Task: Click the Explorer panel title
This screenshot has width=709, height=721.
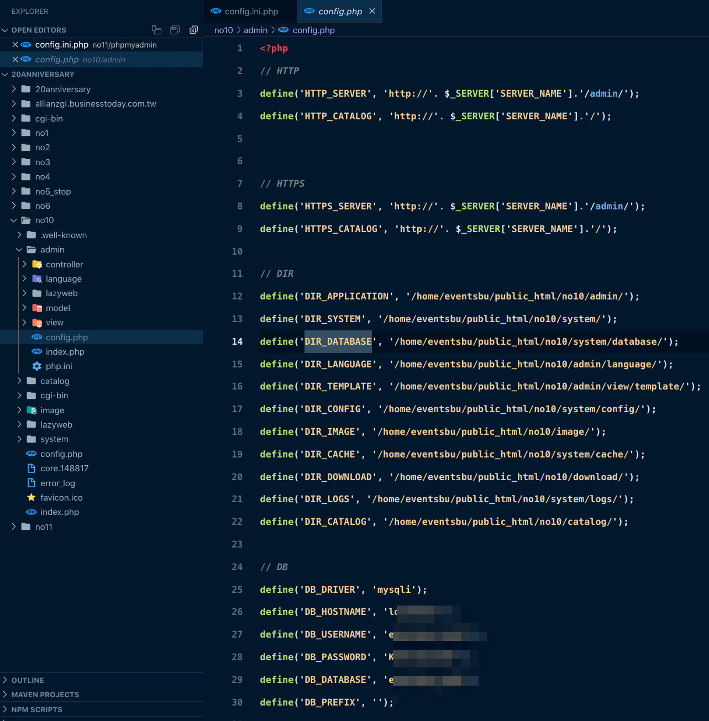Action: [x=30, y=11]
